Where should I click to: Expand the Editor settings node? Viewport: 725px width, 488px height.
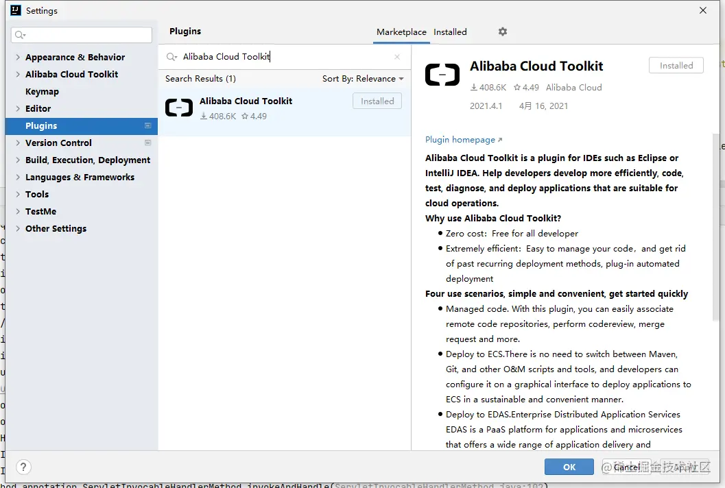18,108
